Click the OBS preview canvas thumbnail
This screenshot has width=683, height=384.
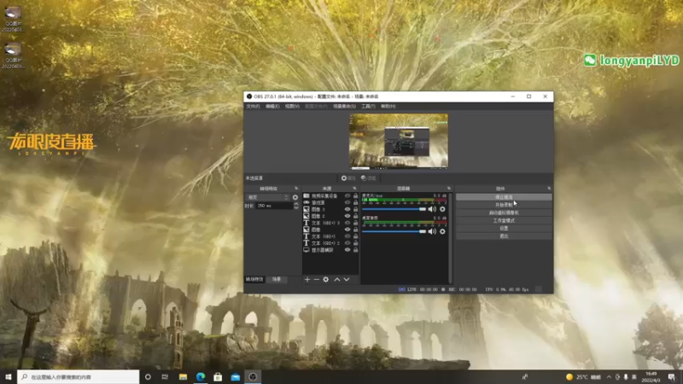(399, 142)
